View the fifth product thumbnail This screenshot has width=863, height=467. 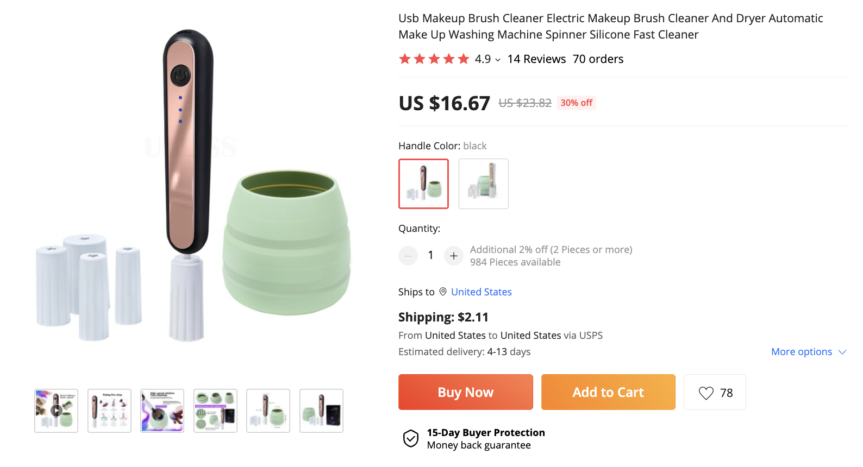coord(268,411)
